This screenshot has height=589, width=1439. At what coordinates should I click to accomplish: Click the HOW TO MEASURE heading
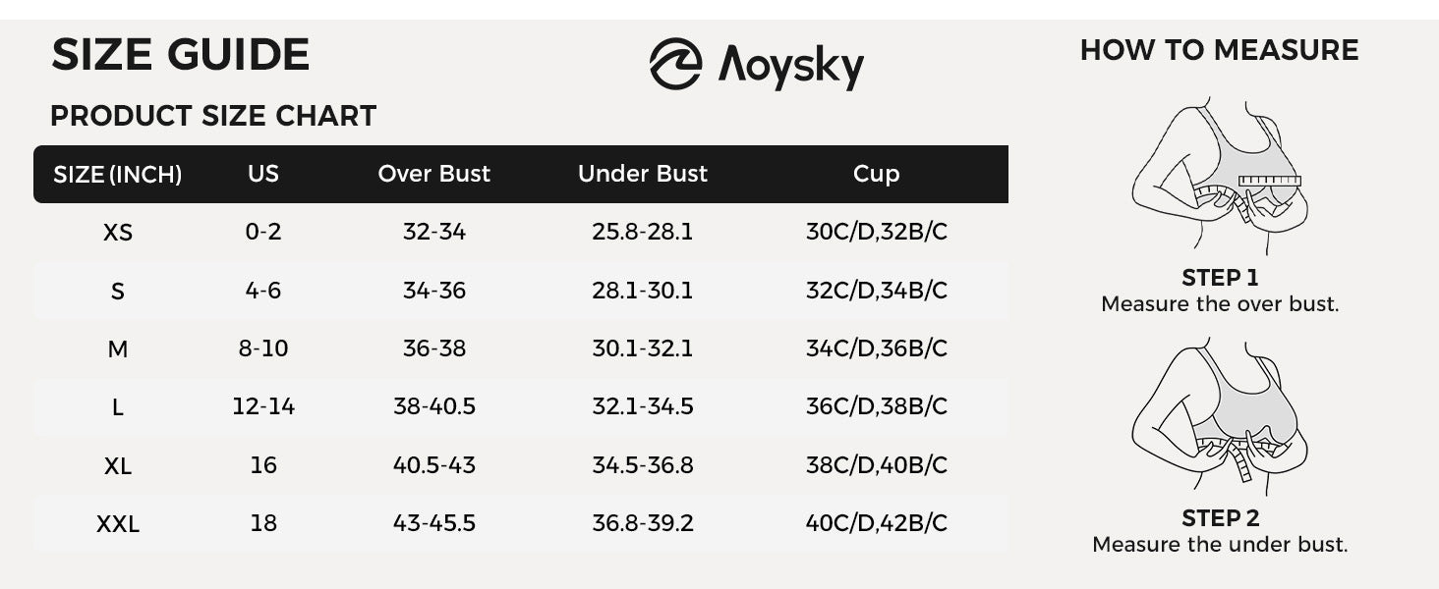[1219, 50]
